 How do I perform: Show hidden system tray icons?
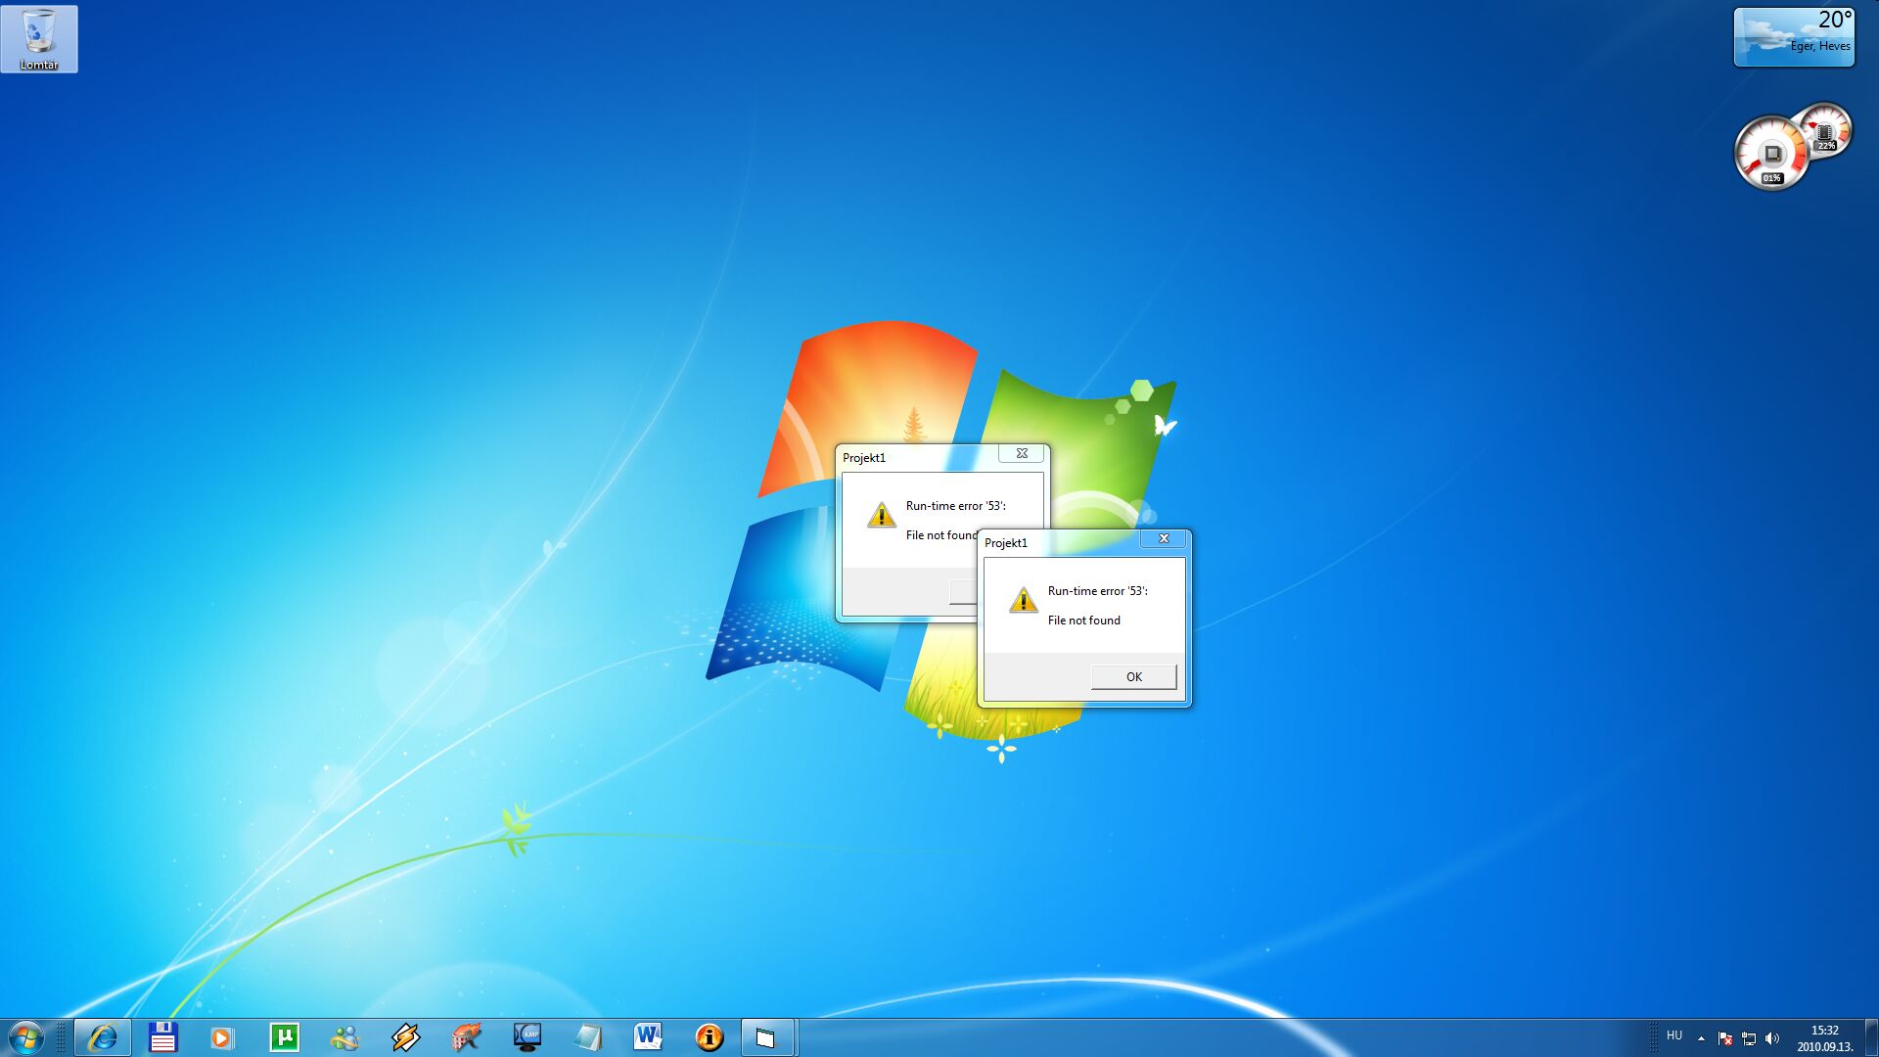1701,1038
